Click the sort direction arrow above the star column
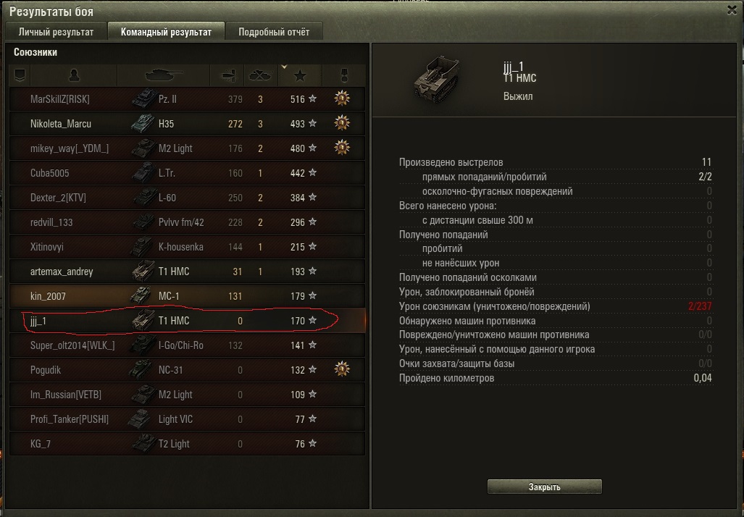The width and height of the screenshot is (744, 517). [x=284, y=67]
